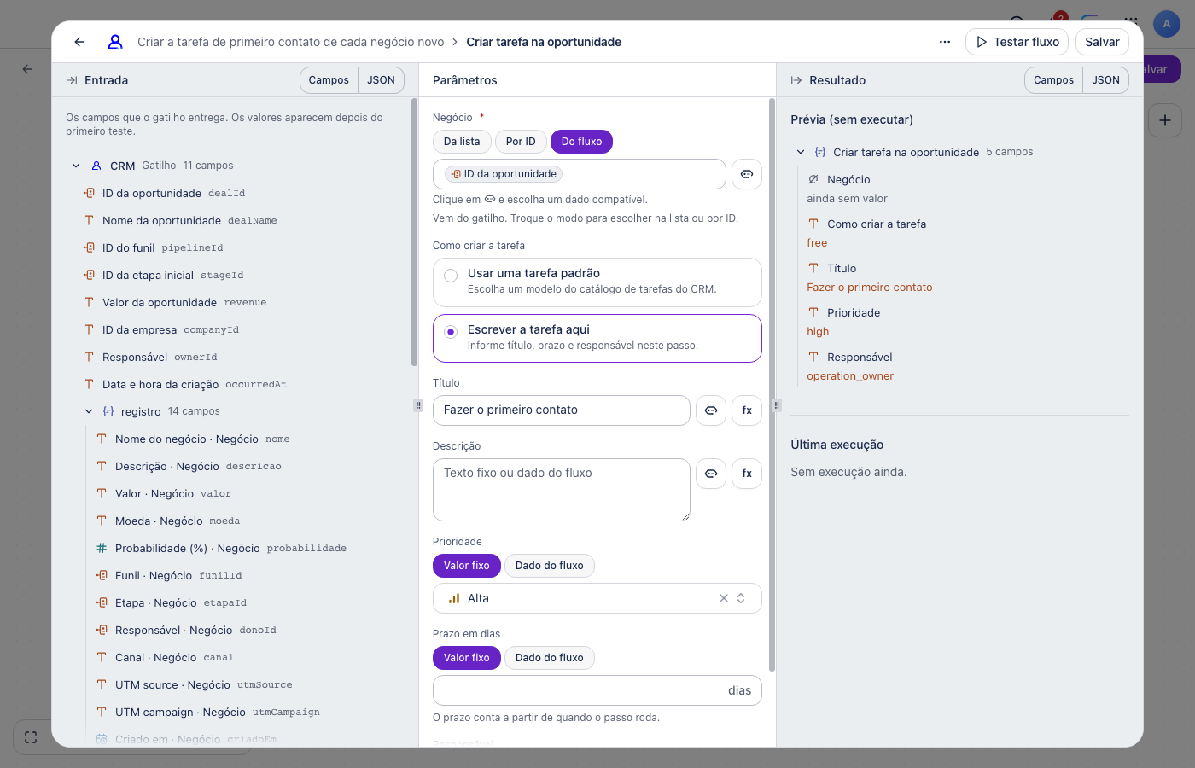Go to the flow name breadcrumb link
This screenshot has height=768, width=1195.
tap(291, 42)
